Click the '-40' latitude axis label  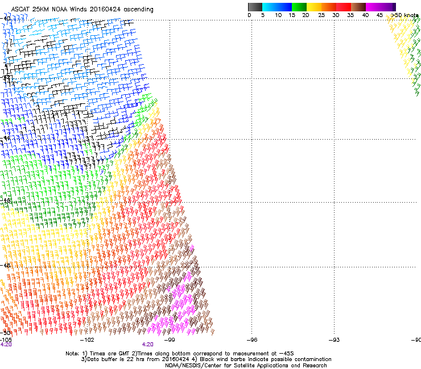coord(5,19)
